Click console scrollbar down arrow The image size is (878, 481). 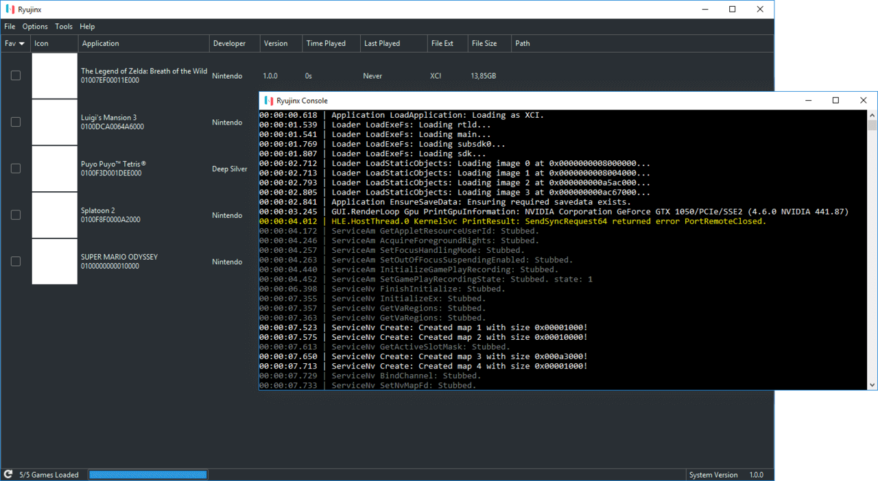click(x=873, y=385)
